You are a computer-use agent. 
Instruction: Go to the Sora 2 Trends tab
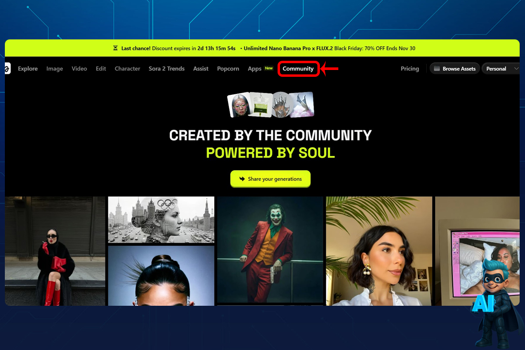pos(166,69)
